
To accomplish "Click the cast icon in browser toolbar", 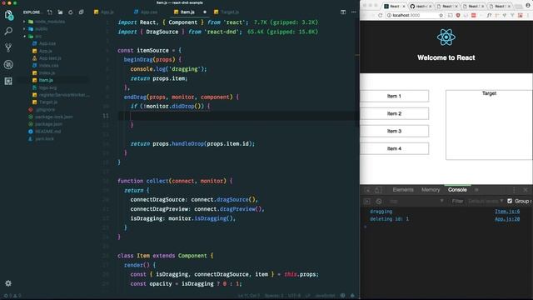I will [450, 15].
